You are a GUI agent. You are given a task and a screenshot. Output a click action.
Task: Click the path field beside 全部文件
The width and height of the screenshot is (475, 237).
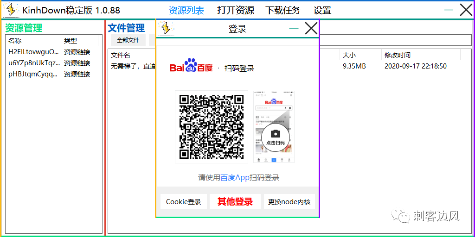tap(395, 40)
